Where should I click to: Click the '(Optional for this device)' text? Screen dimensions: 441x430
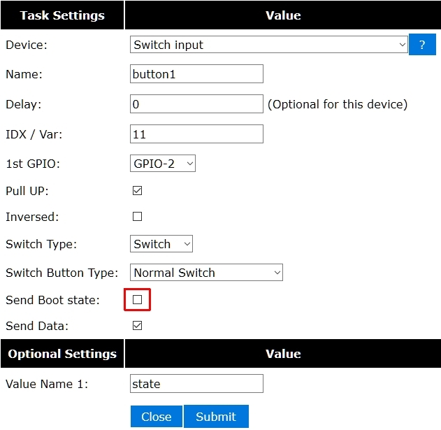338,104
